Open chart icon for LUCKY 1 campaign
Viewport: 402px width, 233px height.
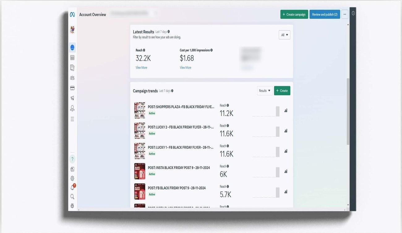click(x=286, y=151)
